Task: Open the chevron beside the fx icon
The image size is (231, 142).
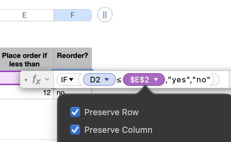Action: (x=47, y=80)
